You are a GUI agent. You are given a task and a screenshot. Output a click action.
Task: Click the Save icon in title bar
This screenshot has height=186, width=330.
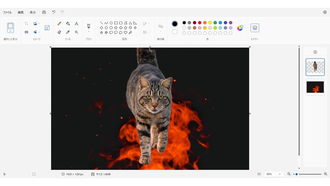click(x=44, y=12)
